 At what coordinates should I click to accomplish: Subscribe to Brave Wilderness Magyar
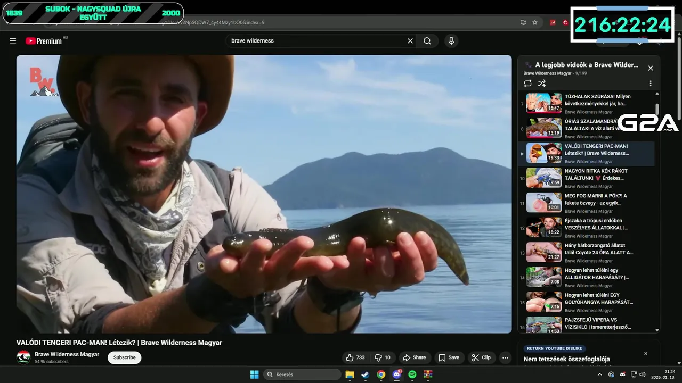[x=125, y=357]
